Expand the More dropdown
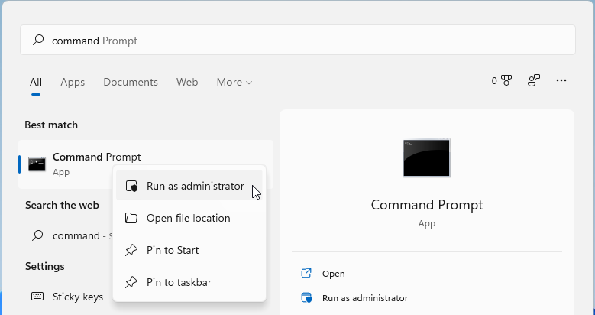 coord(234,82)
